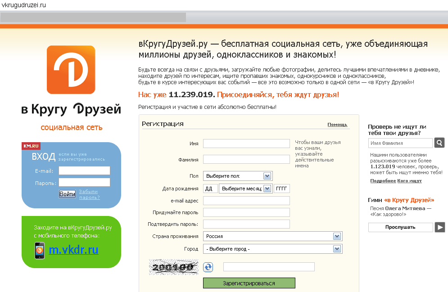Click the orange D logo
Viewport: 448px width, 292px height.
coord(71,70)
